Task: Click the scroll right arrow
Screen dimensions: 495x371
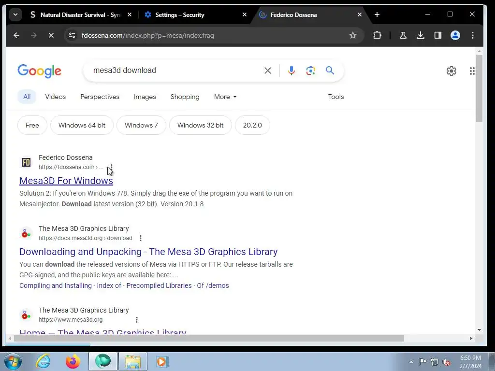Action: click(471, 338)
